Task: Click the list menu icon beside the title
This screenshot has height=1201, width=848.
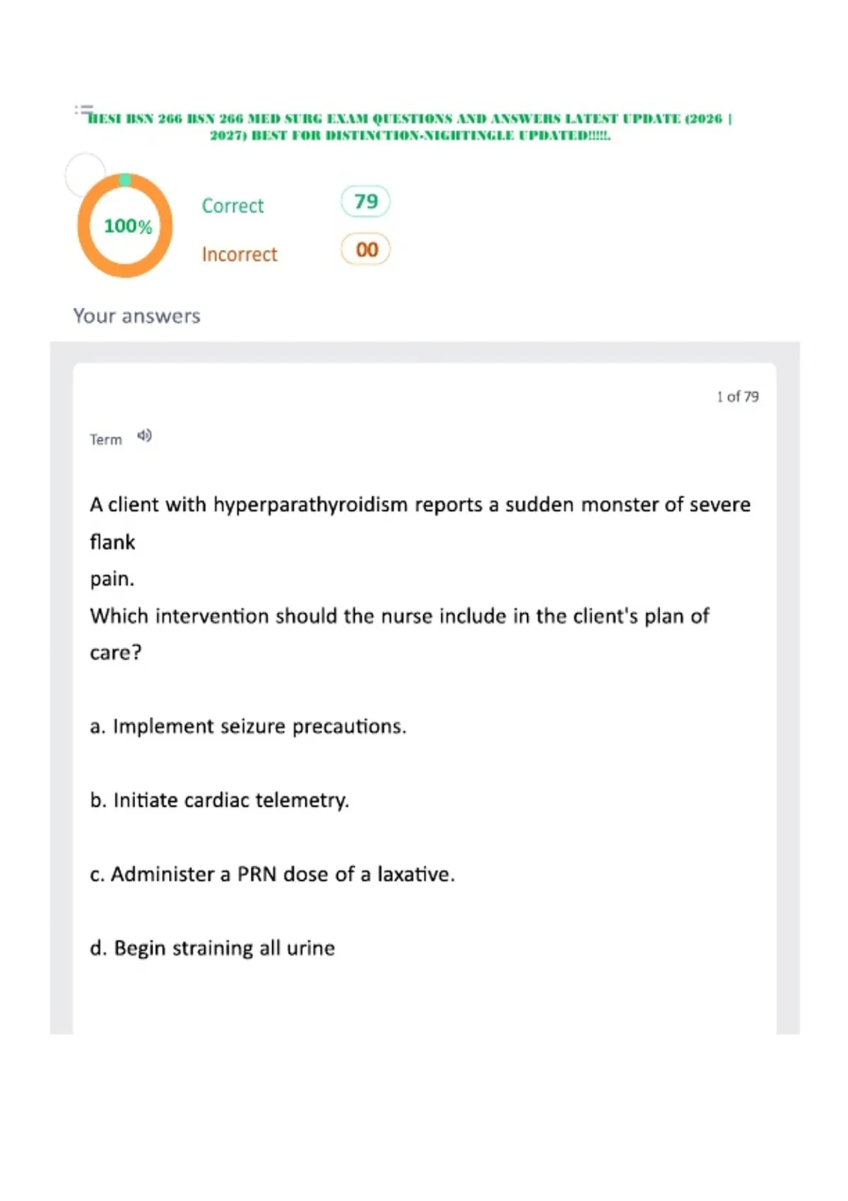Action: click(x=84, y=110)
